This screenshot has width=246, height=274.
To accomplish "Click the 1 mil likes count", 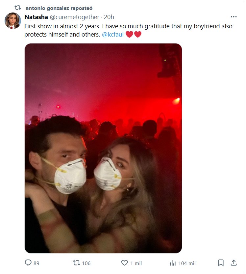I will (136, 263).
